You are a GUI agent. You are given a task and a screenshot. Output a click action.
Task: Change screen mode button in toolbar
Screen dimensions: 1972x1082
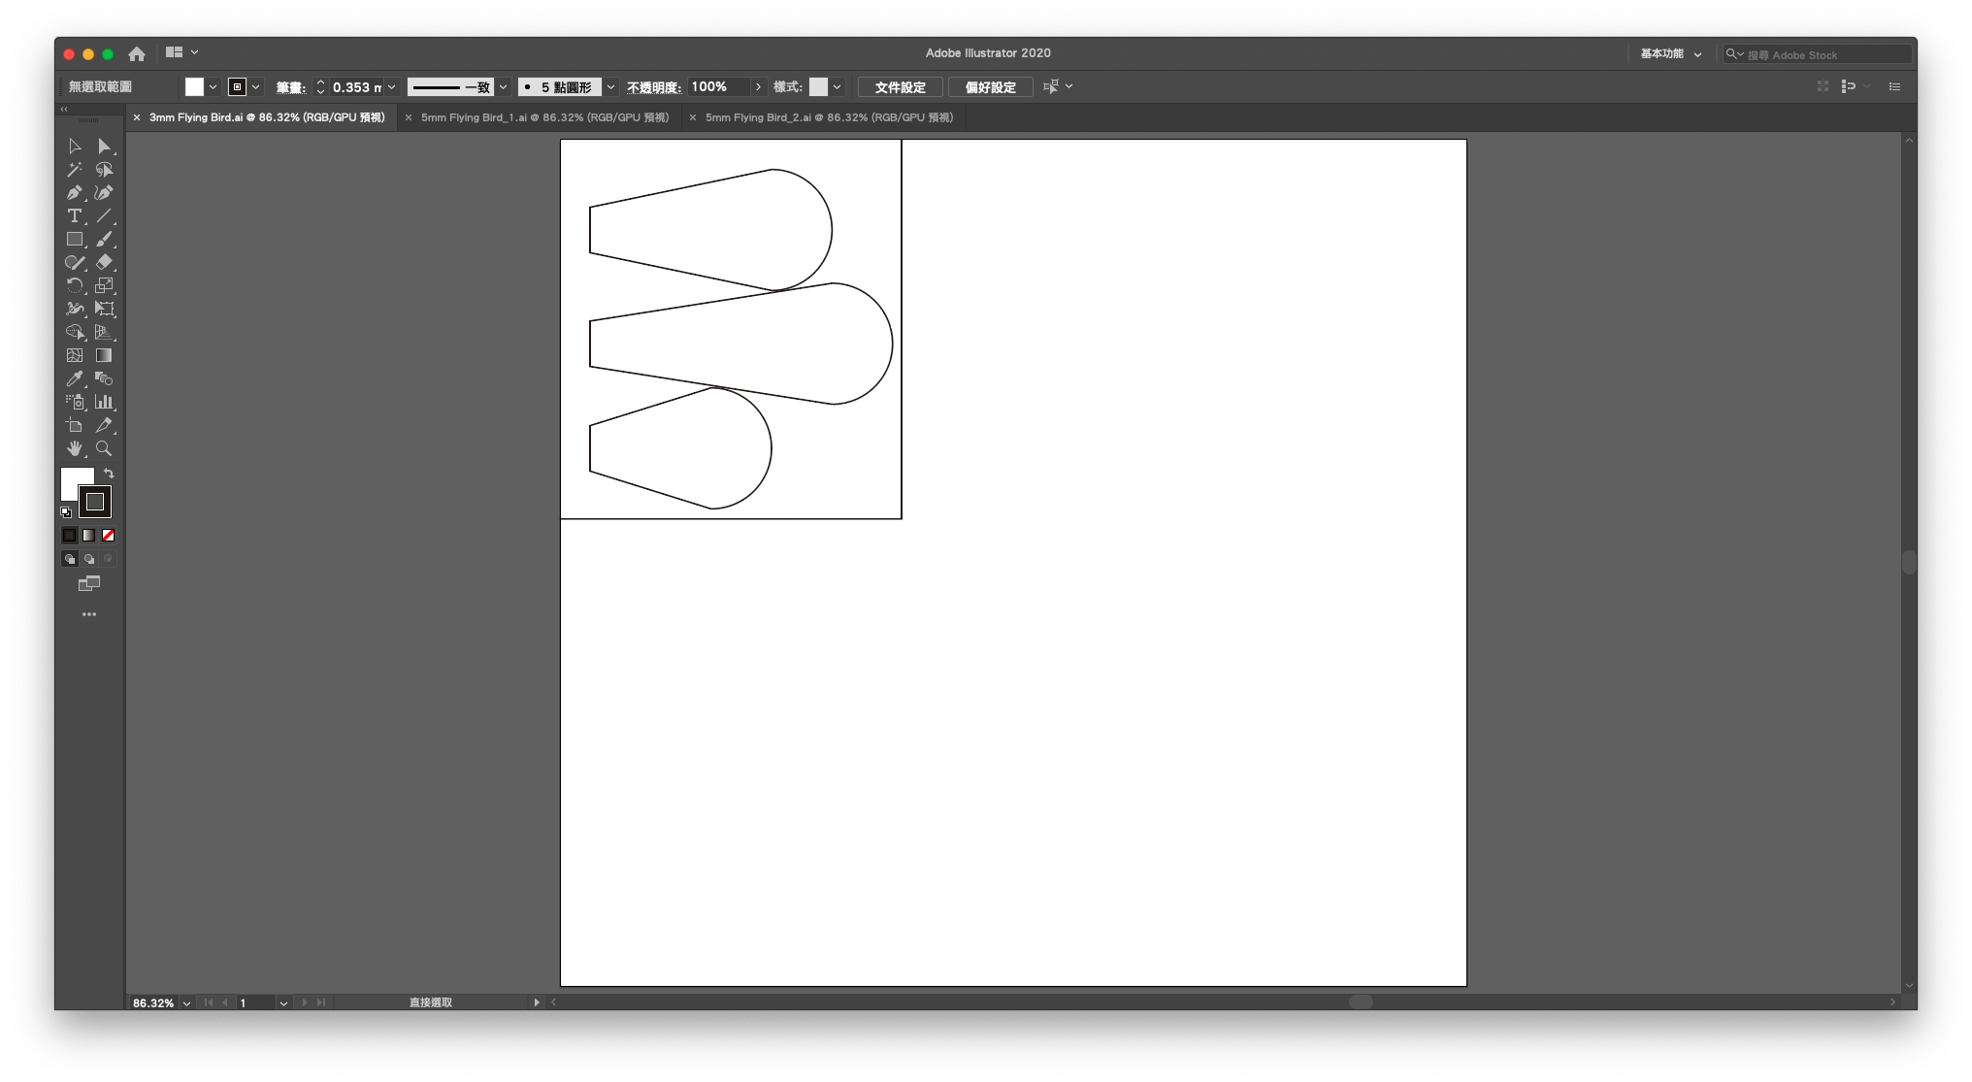(x=89, y=584)
